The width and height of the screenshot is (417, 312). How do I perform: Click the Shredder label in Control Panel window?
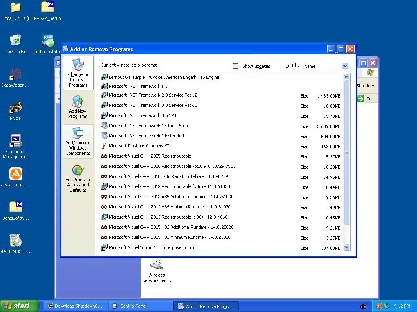coord(365,86)
